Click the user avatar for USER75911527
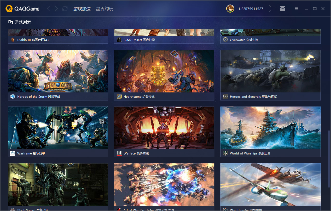The width and height of the screenshot is (331, 211). (x=230, y=8)
